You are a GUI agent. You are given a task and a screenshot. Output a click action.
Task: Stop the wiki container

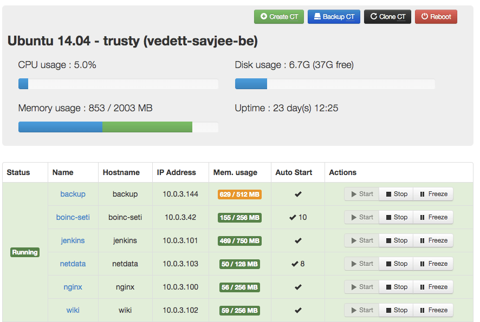pos(396,310)
